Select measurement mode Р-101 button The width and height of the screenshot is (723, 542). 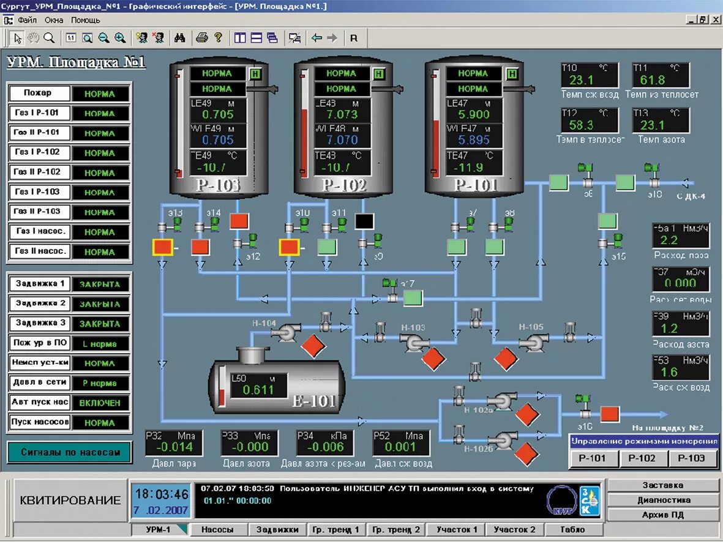click(x=592, y=459)
